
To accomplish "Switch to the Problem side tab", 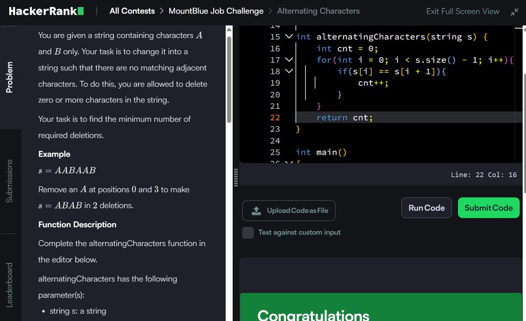I will pos(9,77).
